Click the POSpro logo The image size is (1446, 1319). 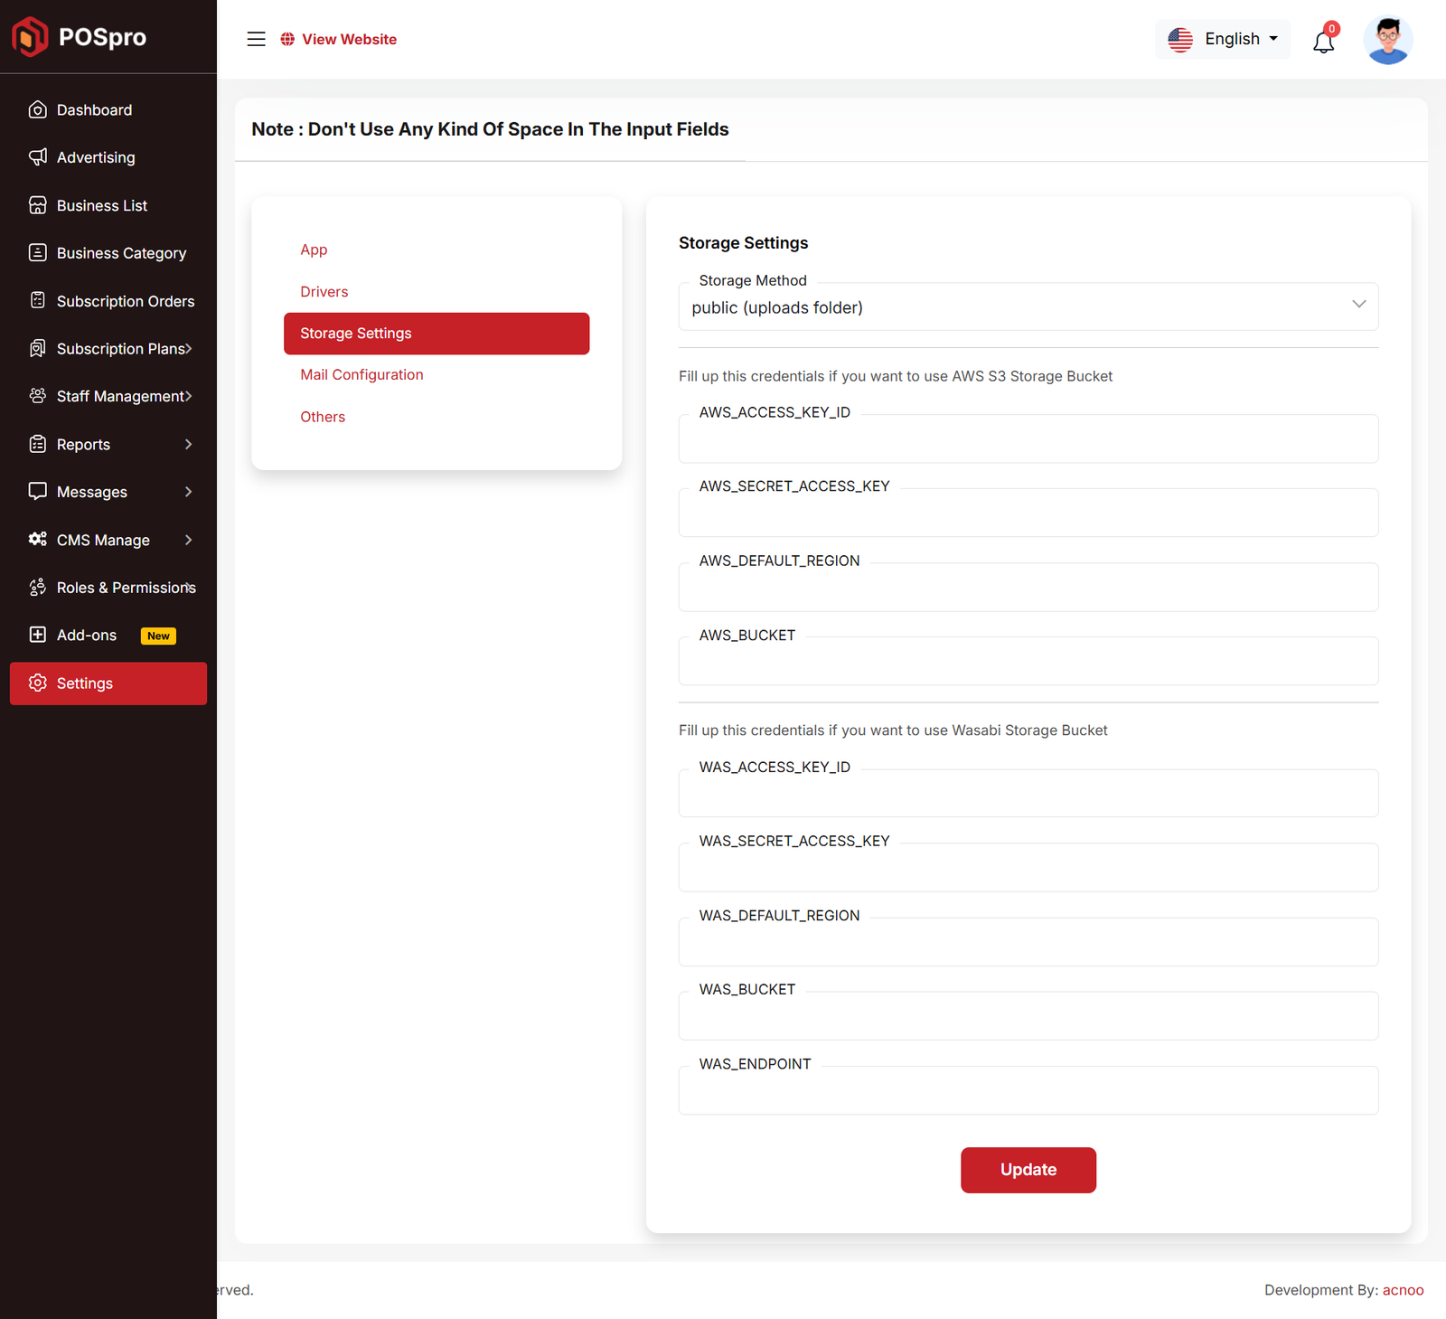pos(80,37)
